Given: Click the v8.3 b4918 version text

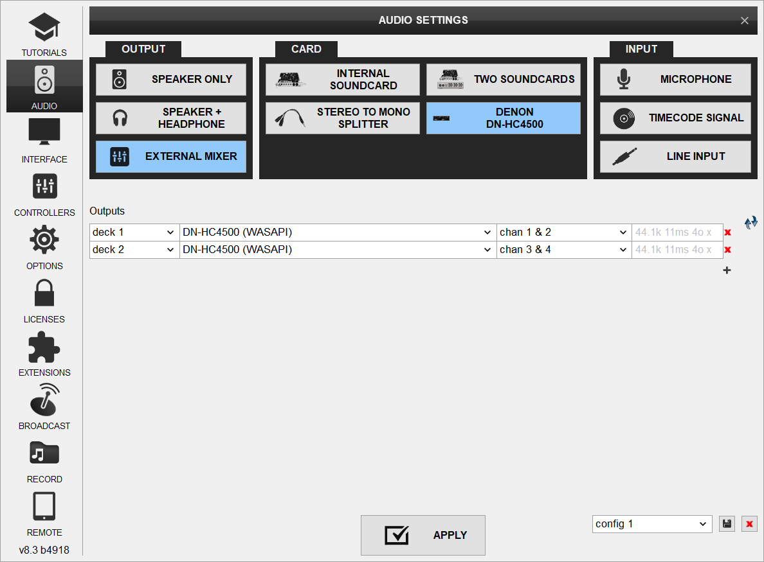Looking at the screenshot, I should tap(44, 550).
